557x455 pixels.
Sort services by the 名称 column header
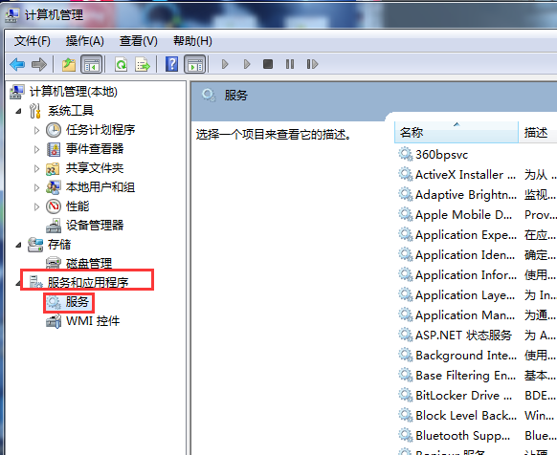coord(457,132)
